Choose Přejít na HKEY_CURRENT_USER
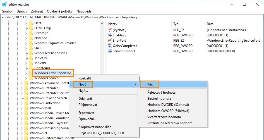 [x=104, y=133]
